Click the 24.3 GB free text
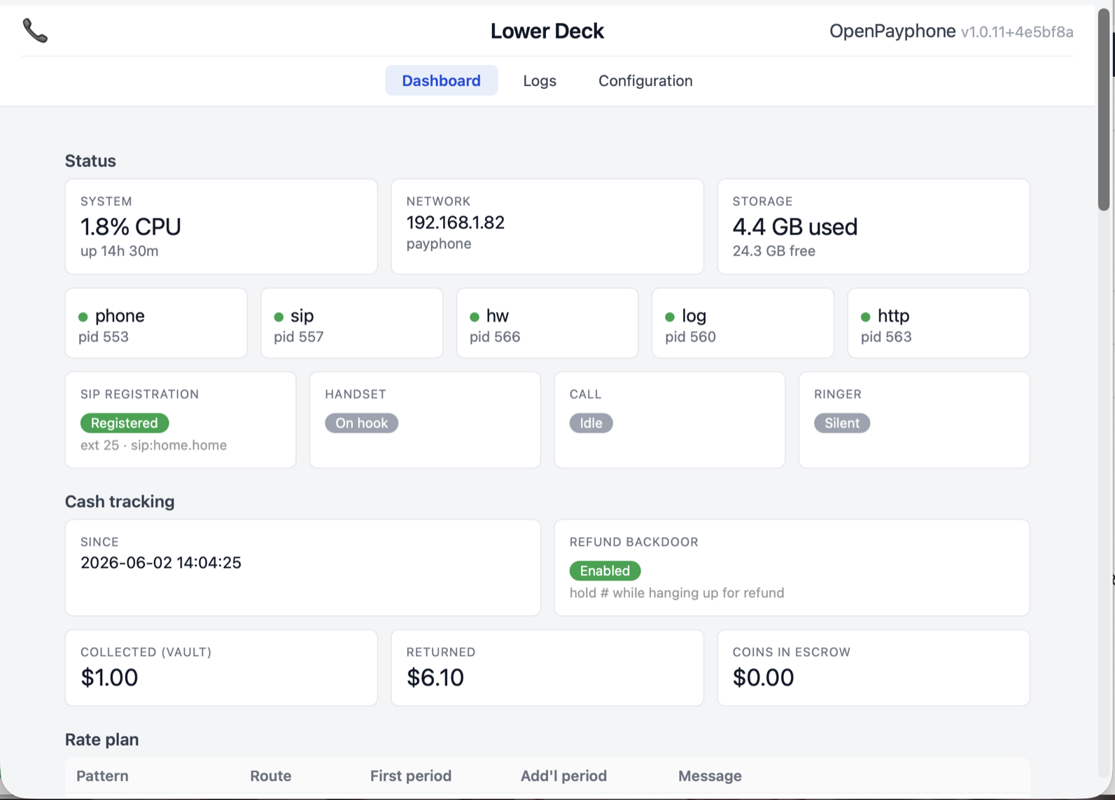 pyautogui.click(x=774, y=251)
